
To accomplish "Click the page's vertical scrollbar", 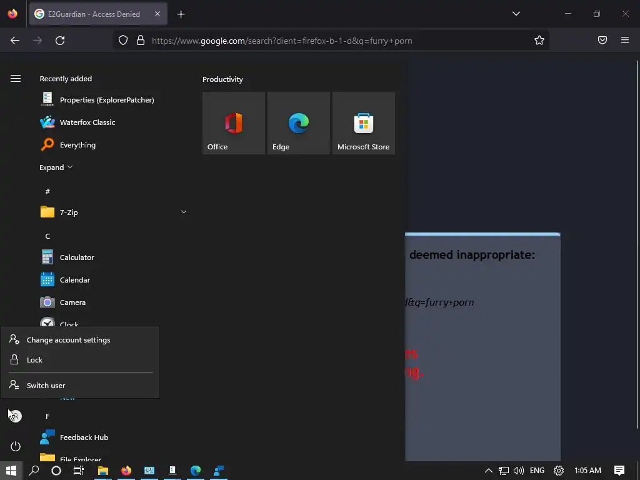I will coord(637,245).
